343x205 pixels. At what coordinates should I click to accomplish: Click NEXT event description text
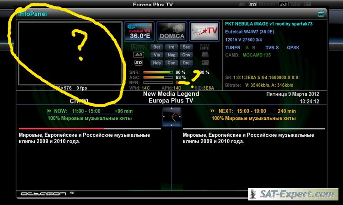coord(248,138)
